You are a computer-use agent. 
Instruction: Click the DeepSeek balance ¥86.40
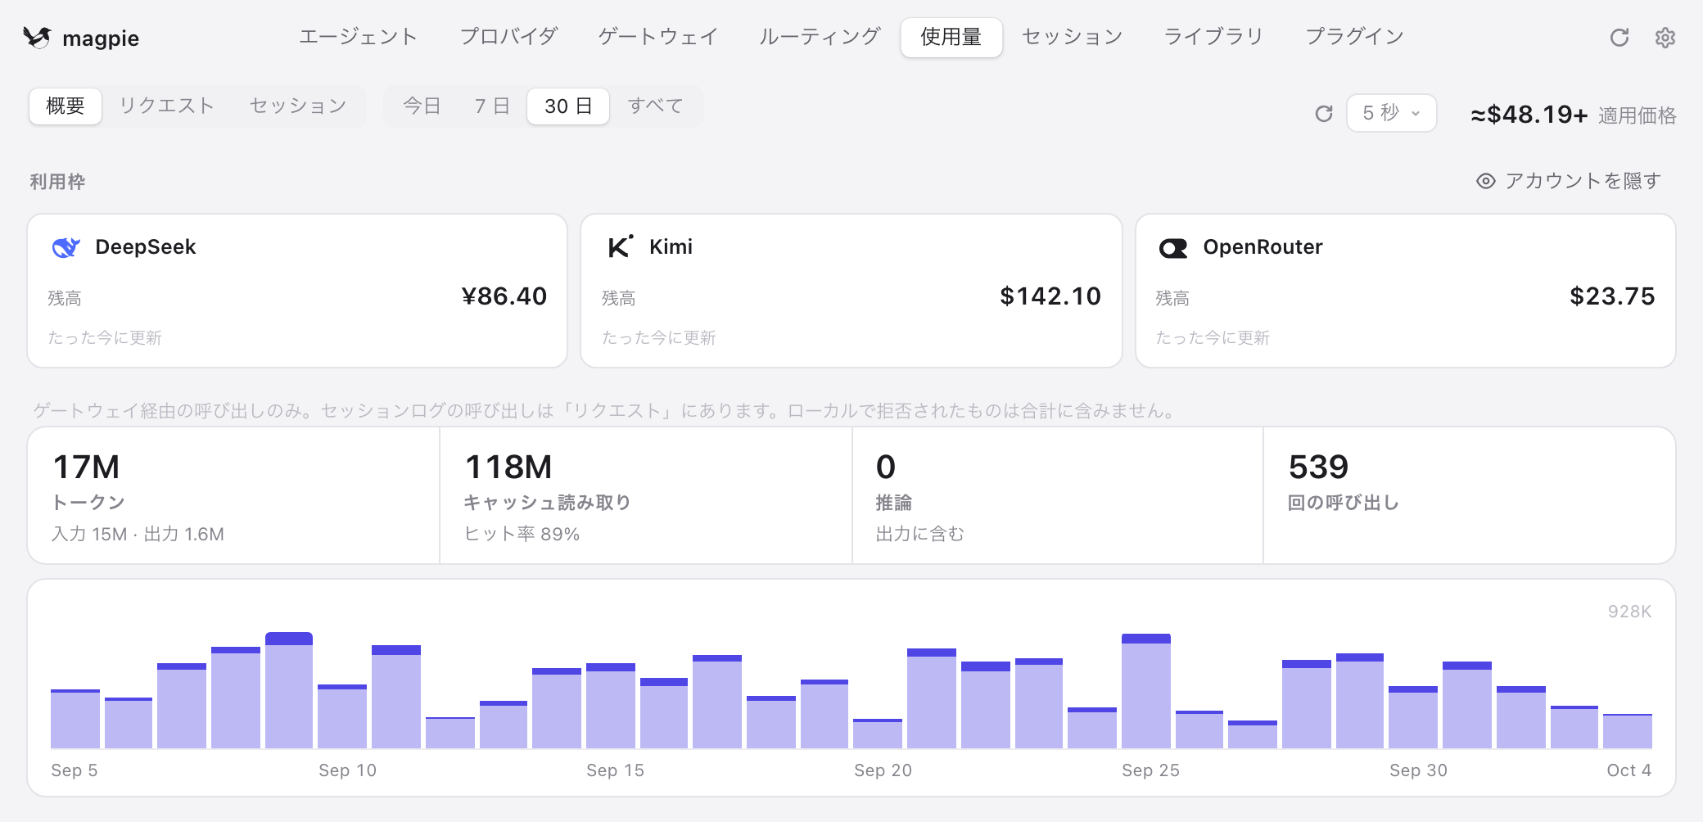(x=504, y=296)
